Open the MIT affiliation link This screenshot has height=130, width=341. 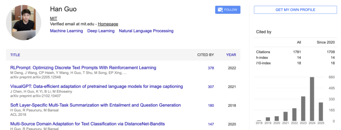coord(54,18)
